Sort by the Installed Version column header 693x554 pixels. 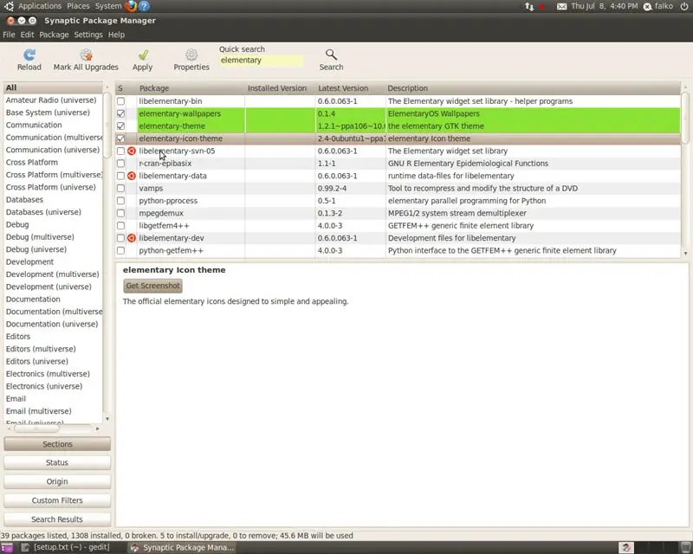click(x=280, y=88)
